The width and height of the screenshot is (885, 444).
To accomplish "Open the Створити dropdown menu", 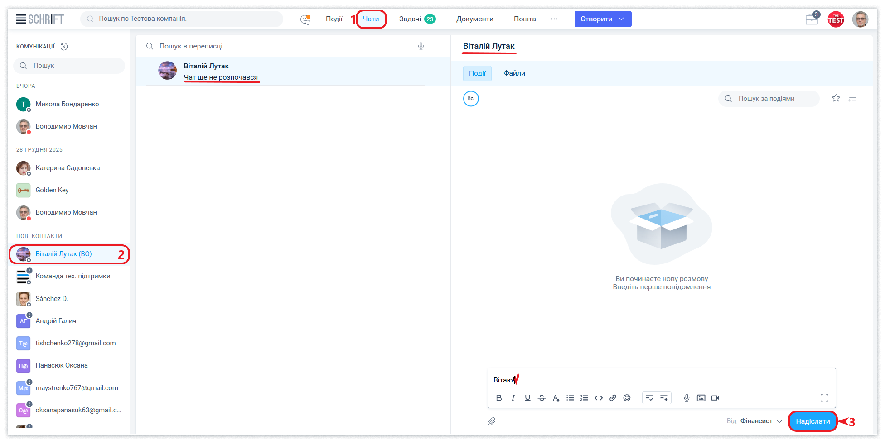I will click(x=603, y=19).
